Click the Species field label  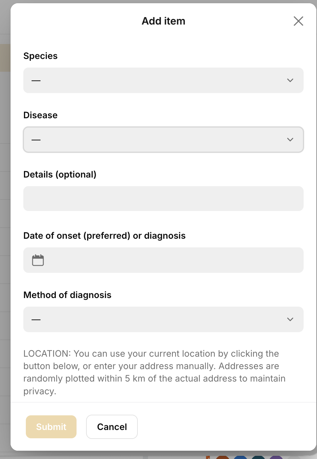(41, 56)
